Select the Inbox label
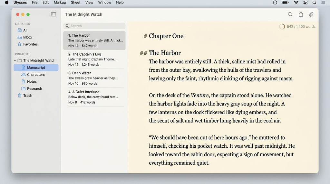Screen dimensions: 330x184 click(x=28, y=37)
